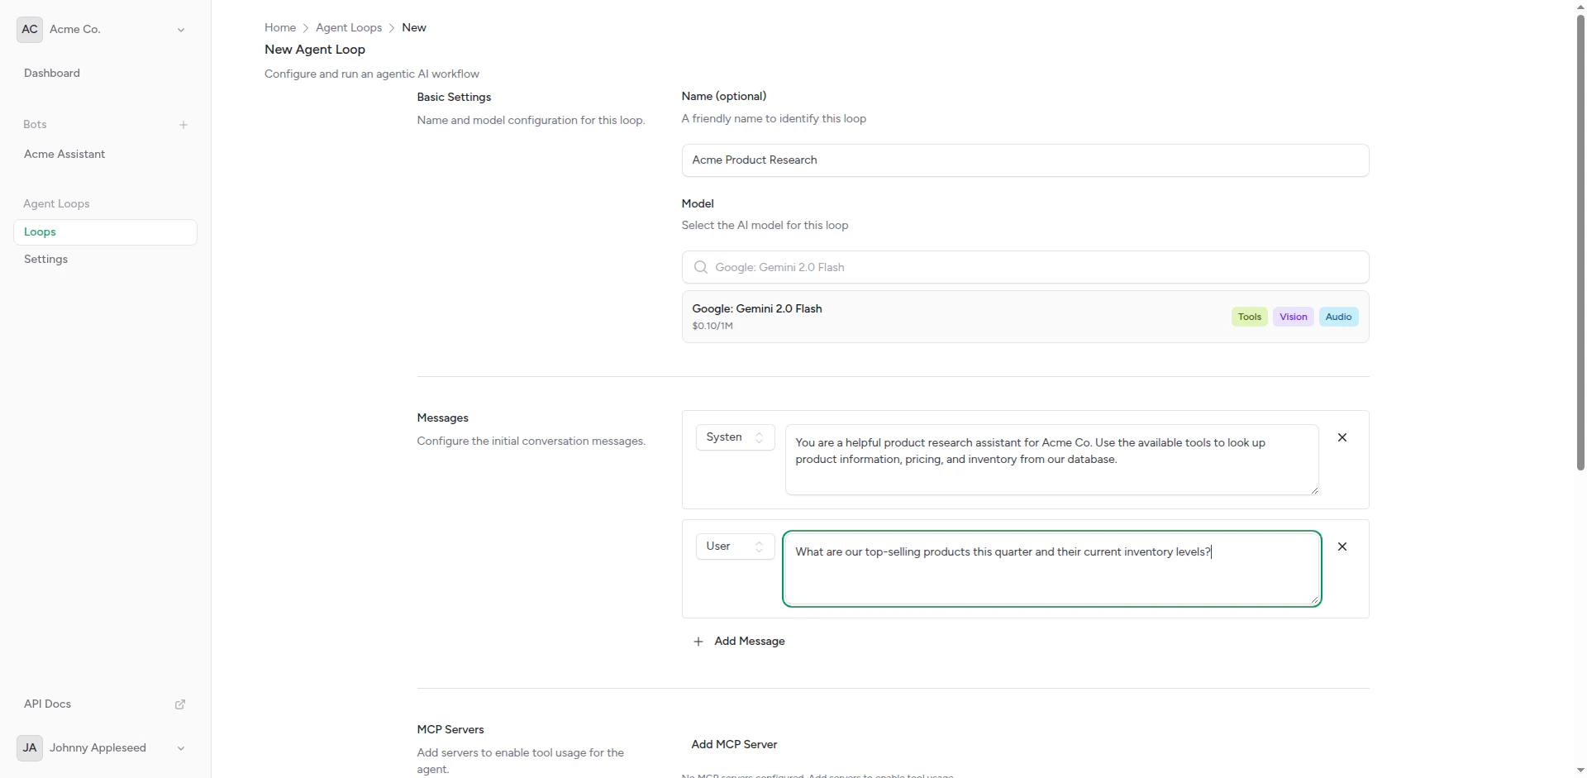The height and width of the screenshot is (778, 1587).
Task: Click the Bots section heading
Action: (x=35, y=124)
